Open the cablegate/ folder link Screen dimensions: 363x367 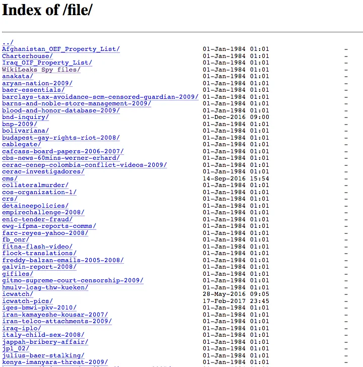(22, 144)
